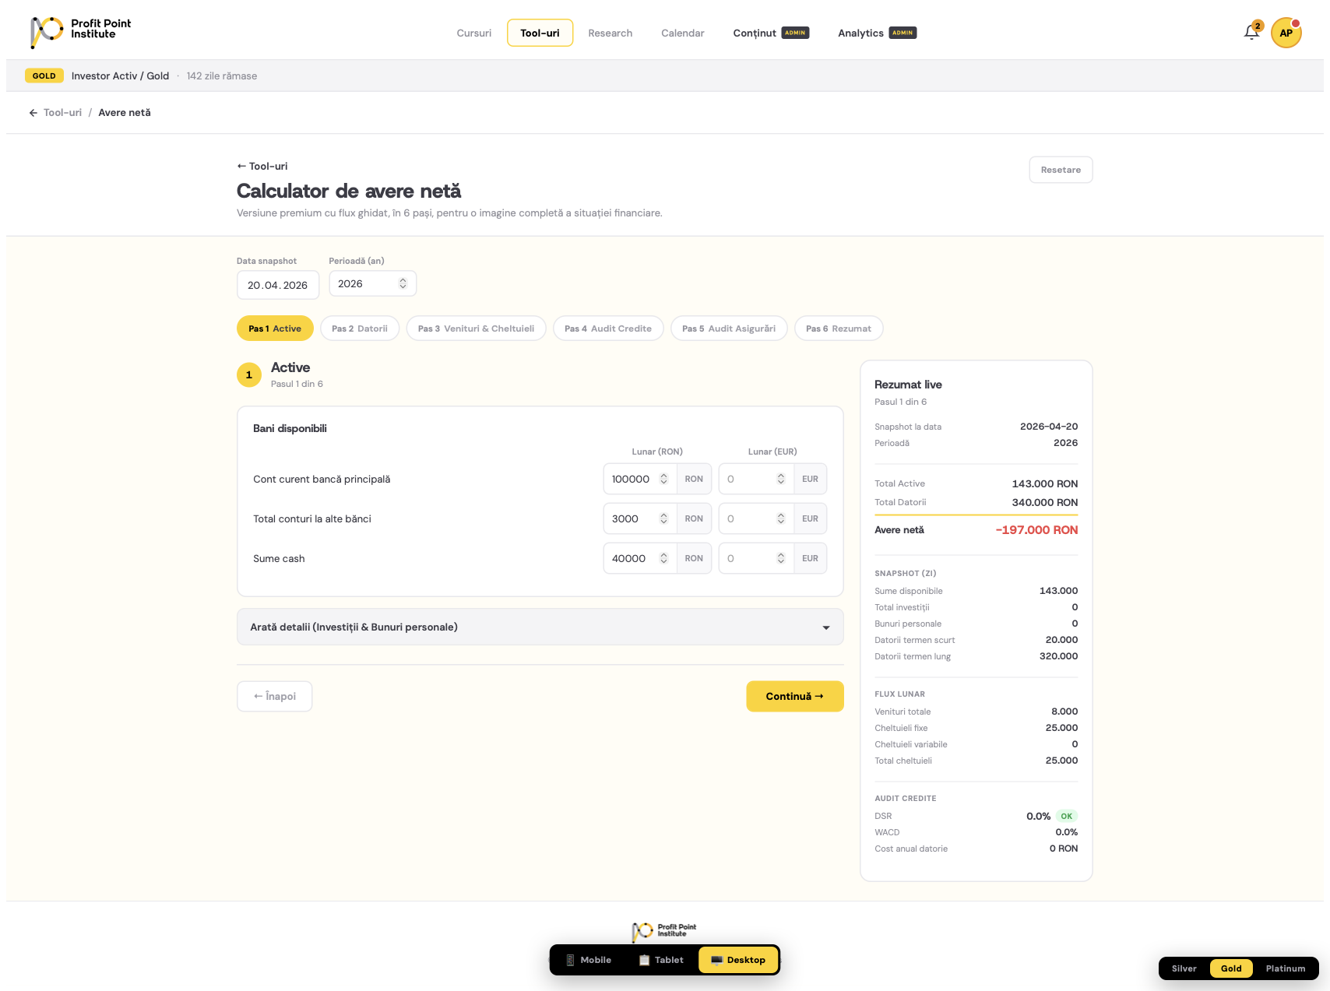Click the ← Tool-uri link above the title
This screenshot has width=1330, height=991.
coord(262,166)
